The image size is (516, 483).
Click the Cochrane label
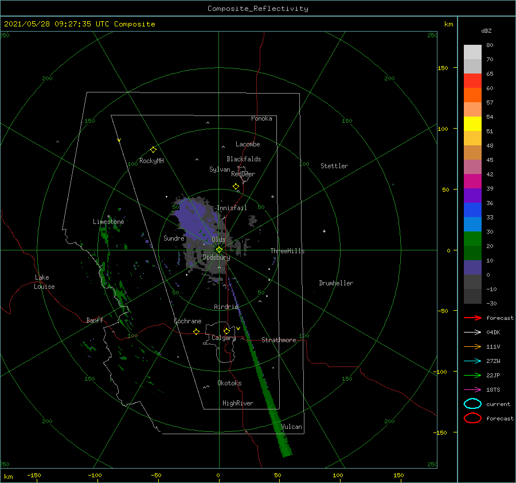tap(187, 321)
